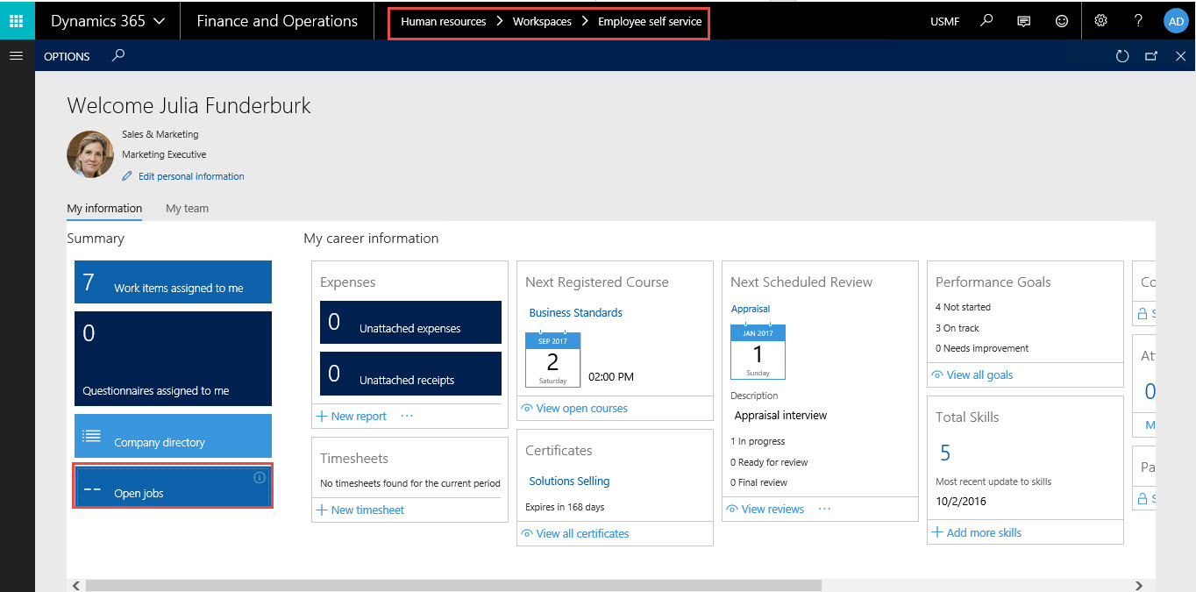Open the Office 365 app launcher grid

[17, 19]
